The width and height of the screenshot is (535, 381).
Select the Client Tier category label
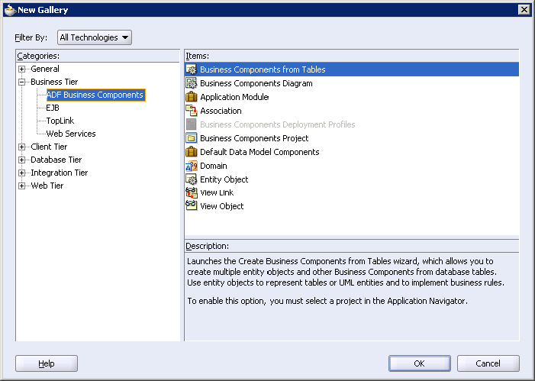49,147
